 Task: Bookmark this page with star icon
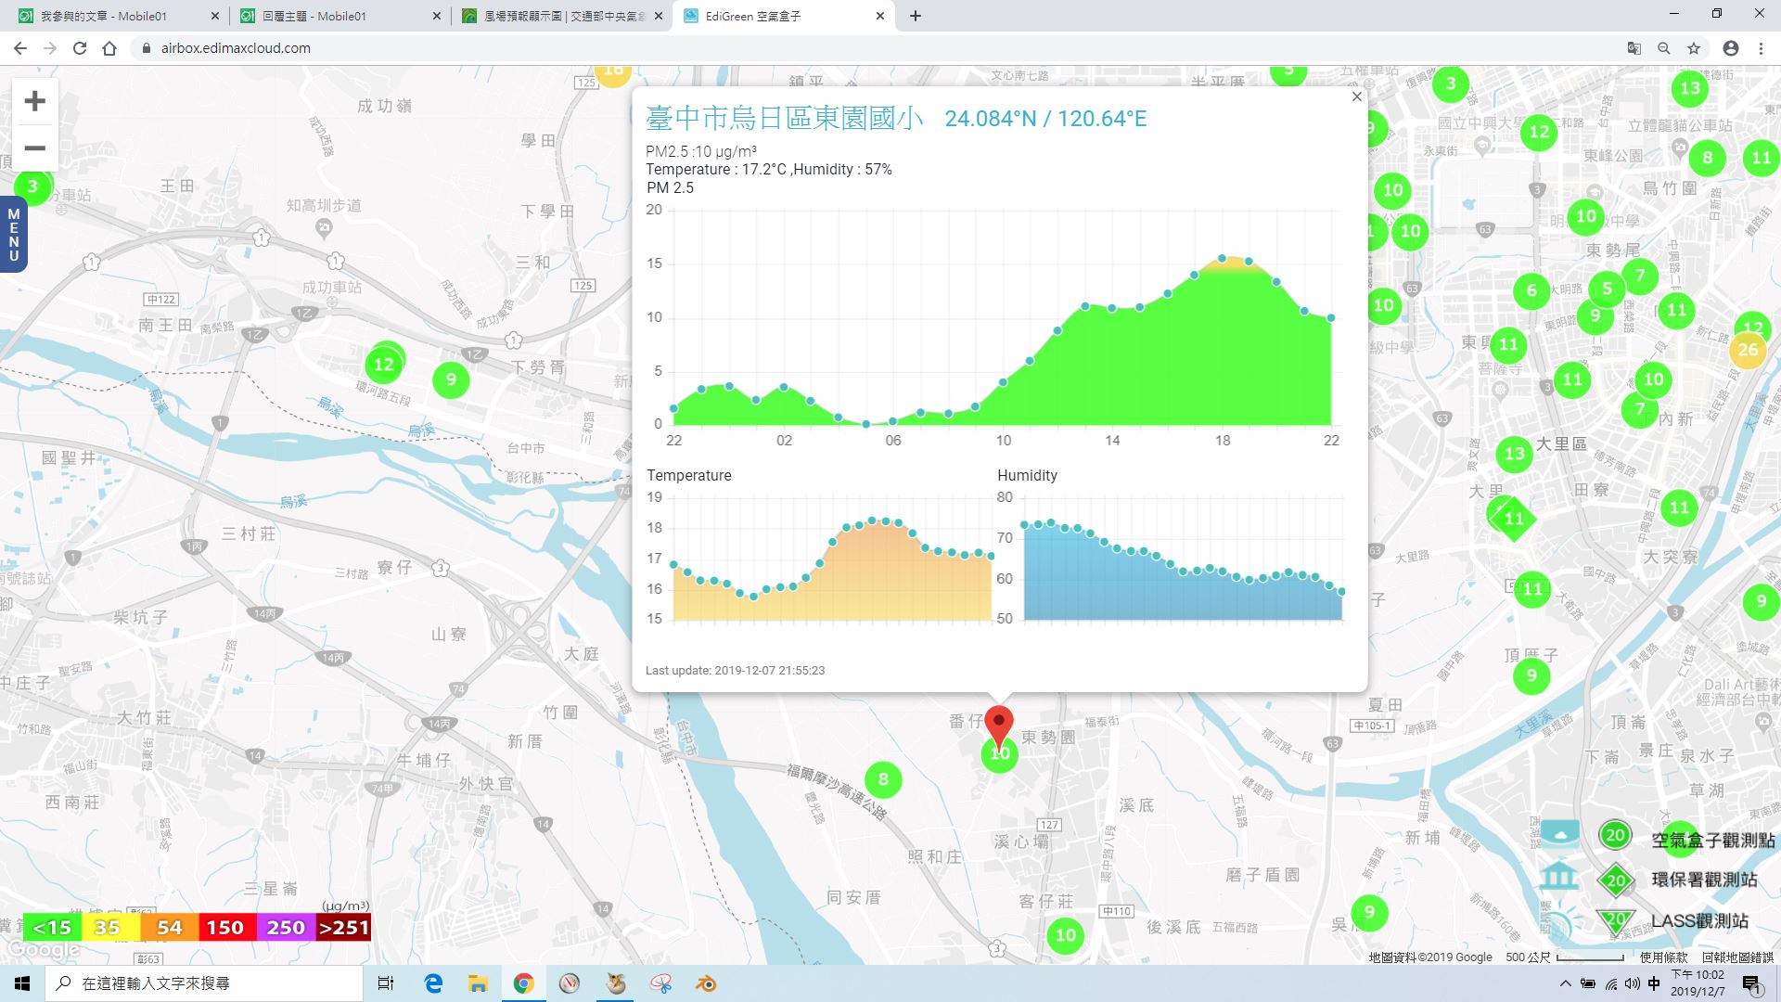(1694, 48)
